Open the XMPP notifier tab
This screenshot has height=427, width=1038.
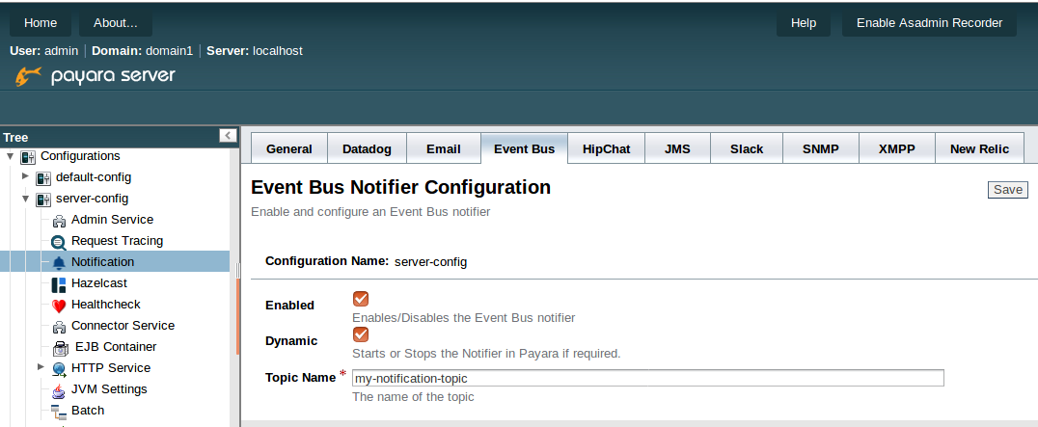(897, 148)
